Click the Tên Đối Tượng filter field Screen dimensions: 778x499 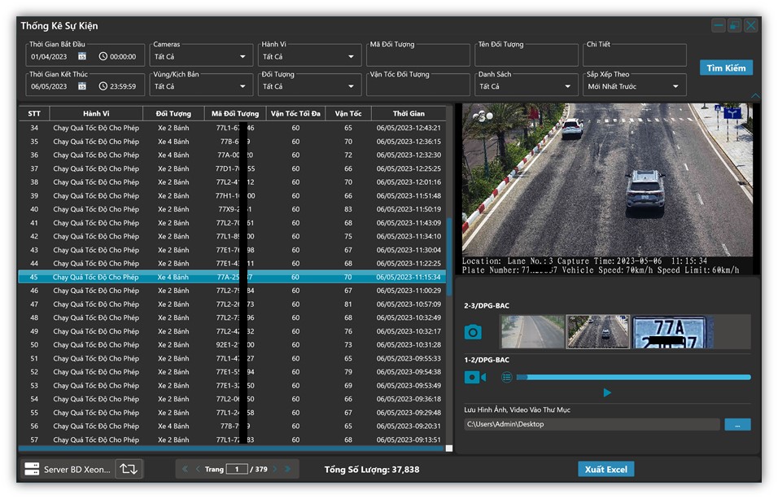526,55
